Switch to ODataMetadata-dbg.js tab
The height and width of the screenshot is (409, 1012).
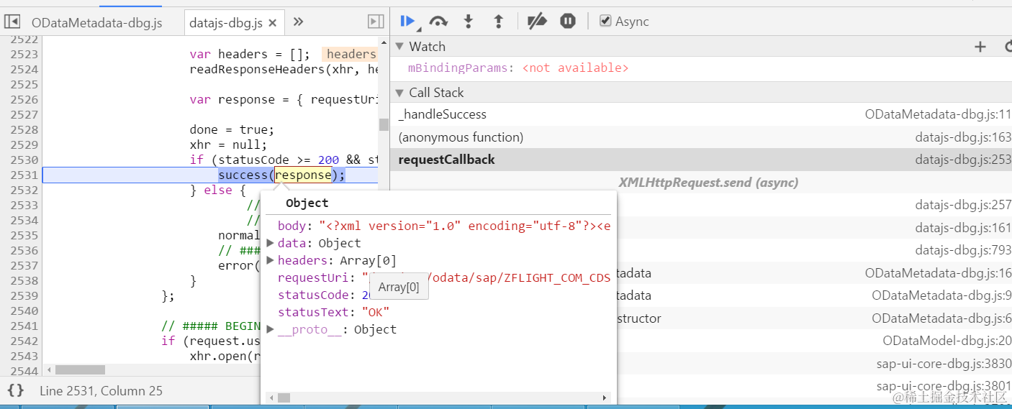click(x=97, y=23)
